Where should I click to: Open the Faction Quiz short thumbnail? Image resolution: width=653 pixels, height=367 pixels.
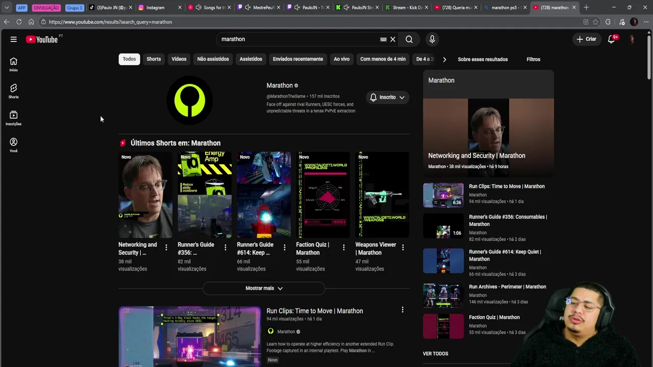tap(323, 195)
